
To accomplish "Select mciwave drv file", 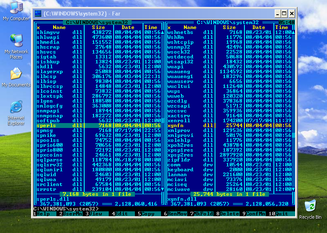I will [x=229, y=189].
